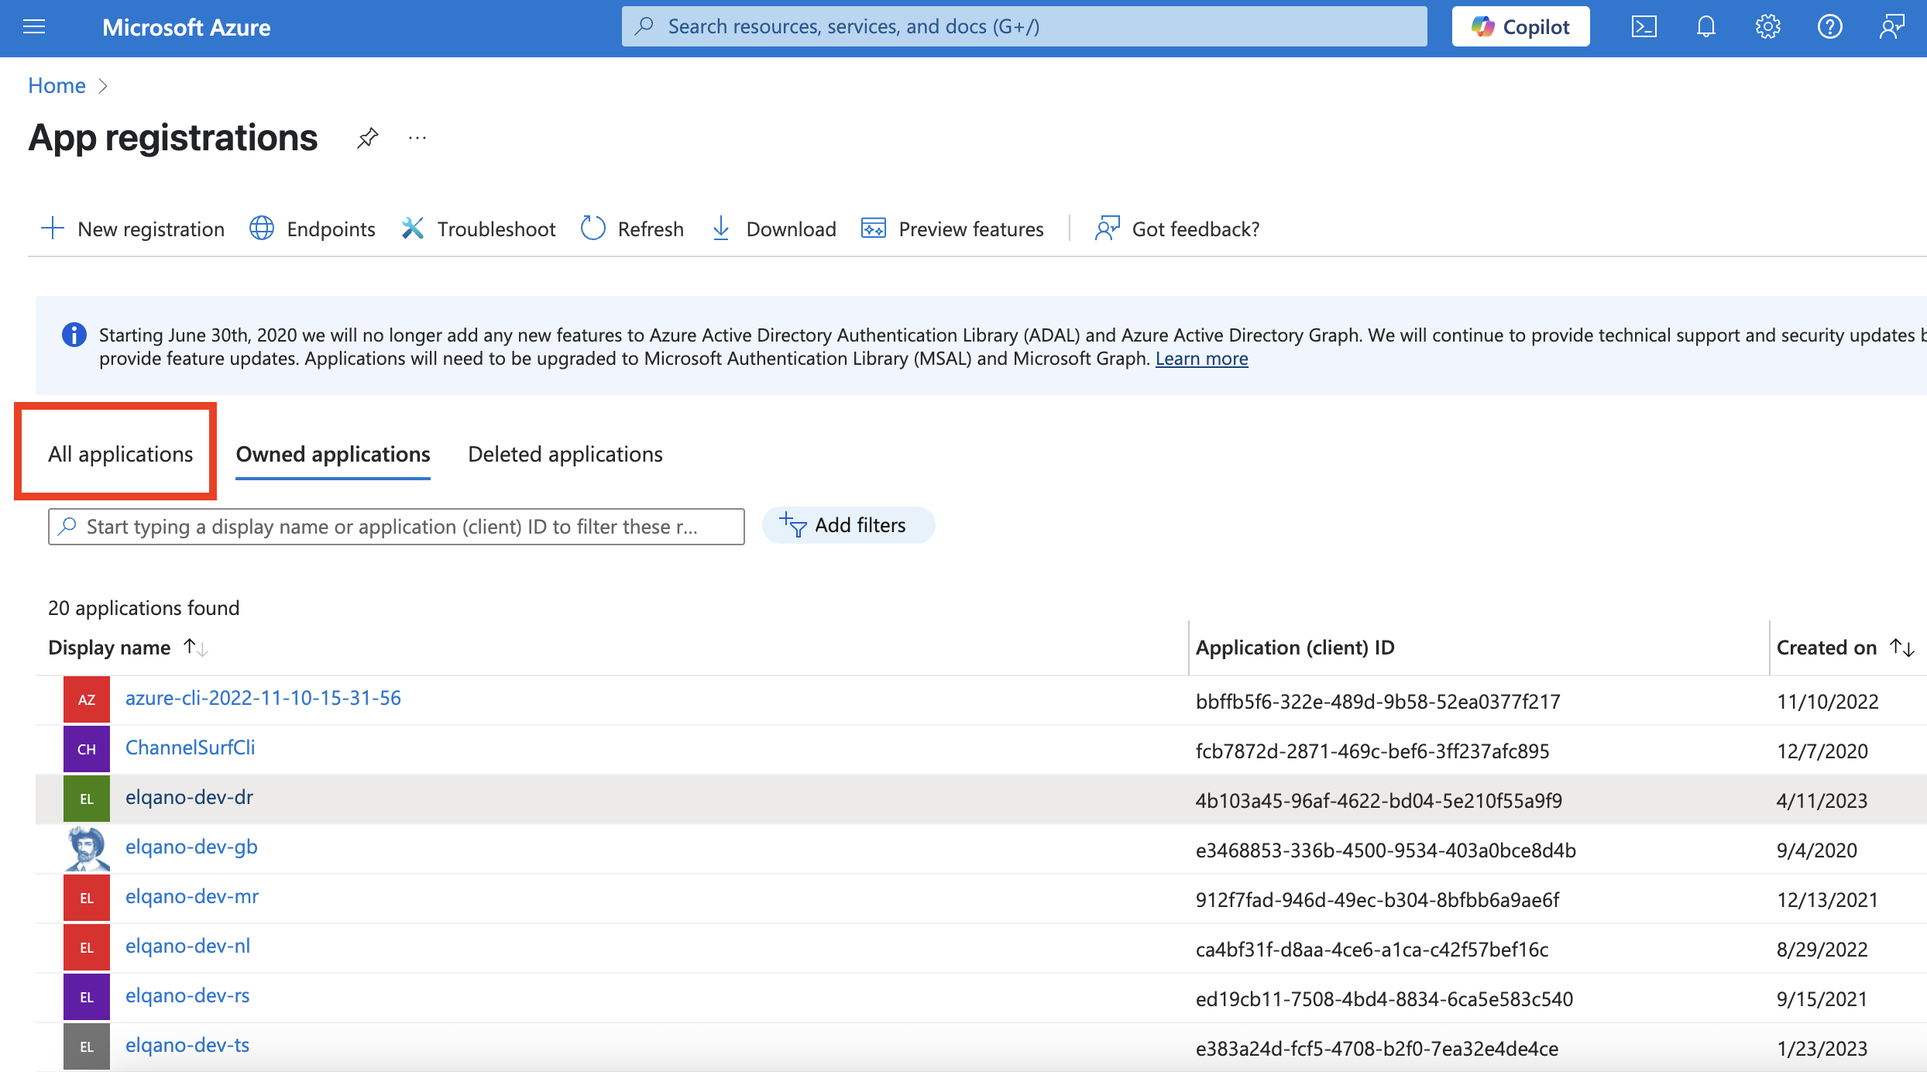Open the notifications bell
This screenshot has width=1927, height=1072.
1705,27
